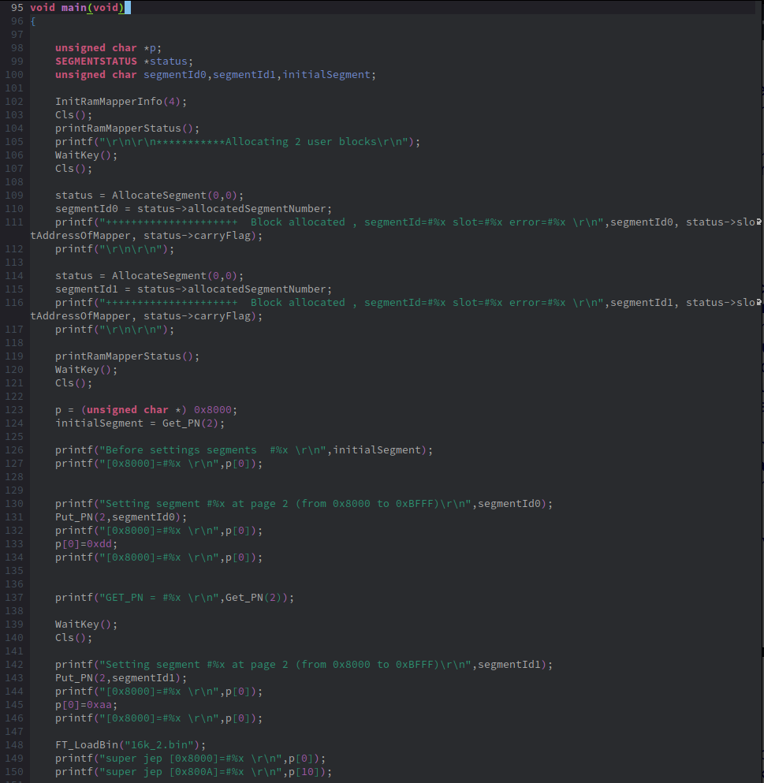The image size is (764, 783).
Task: Click 'segmentId1 = status->allocatedSegmentNumber' on line 115
Action: (190, 289)
